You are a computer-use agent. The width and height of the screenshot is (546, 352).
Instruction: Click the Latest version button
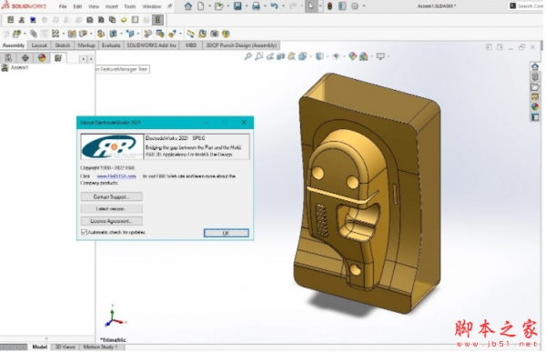[x=111, y=209]
